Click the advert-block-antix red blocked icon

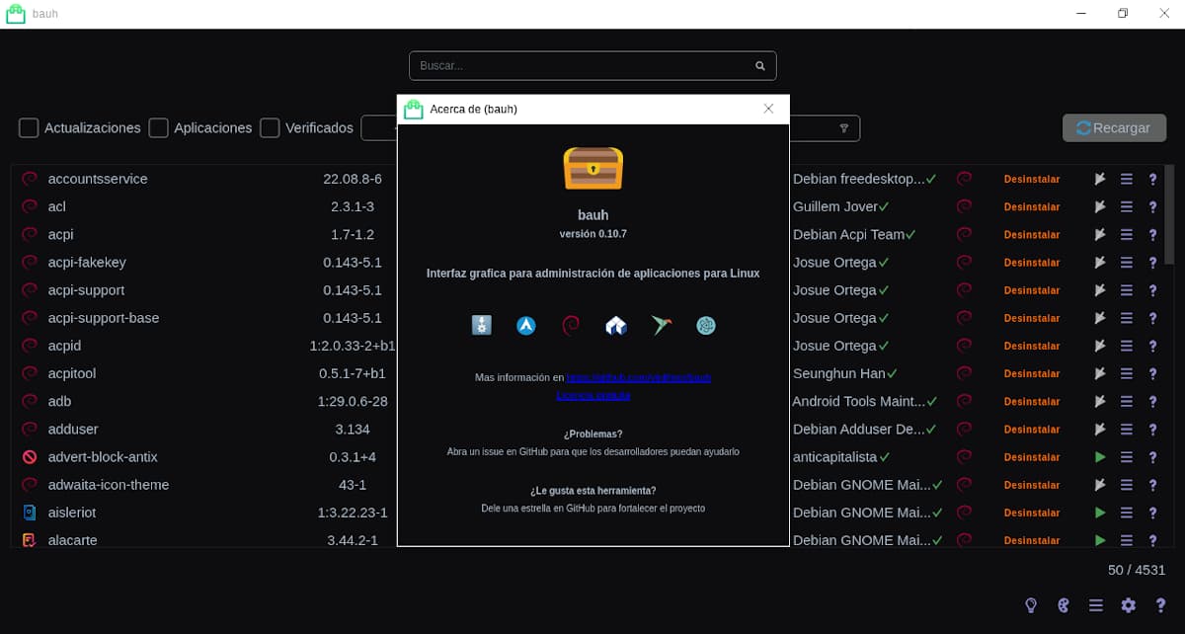[30, 457]
